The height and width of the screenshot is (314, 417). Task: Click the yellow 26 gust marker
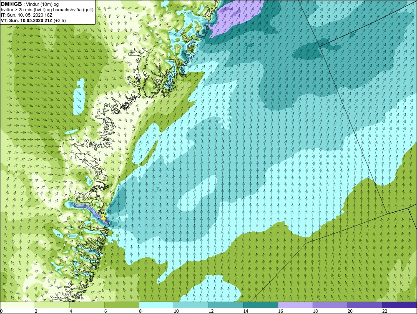[x=104, y=217]
